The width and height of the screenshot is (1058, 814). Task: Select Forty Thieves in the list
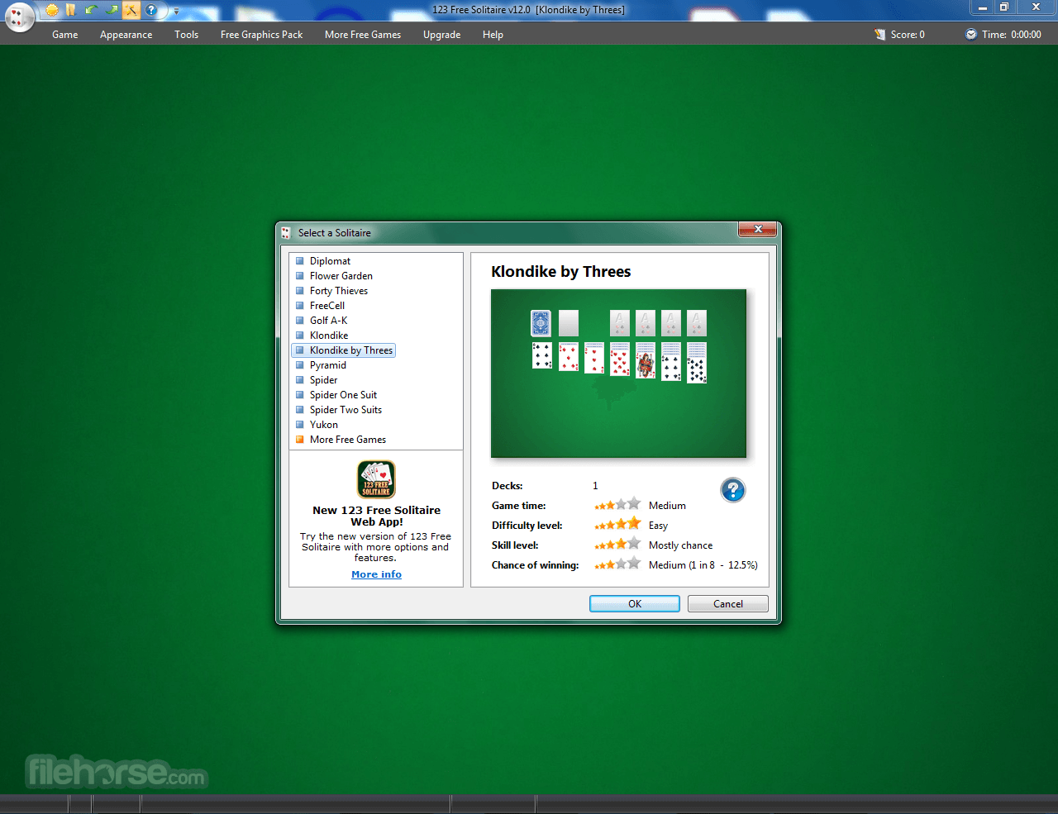pos(339,291)
